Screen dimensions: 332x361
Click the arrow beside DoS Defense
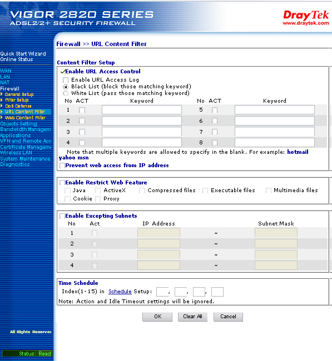2,106
